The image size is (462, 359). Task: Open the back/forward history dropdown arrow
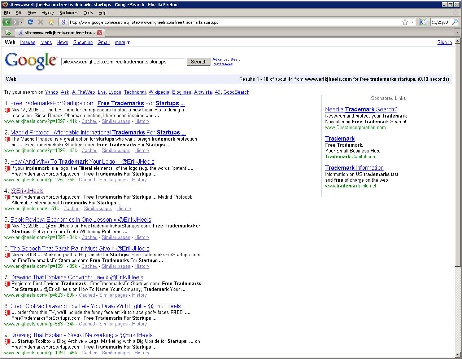click(x=21, y=22)
